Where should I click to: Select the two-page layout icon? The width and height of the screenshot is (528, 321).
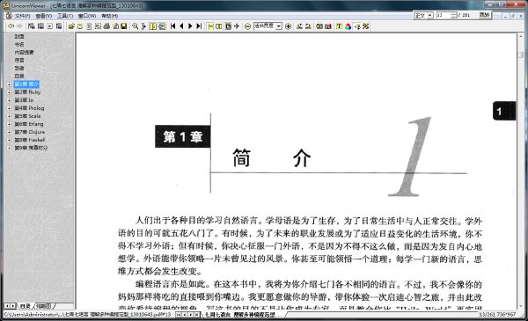coord(219,26)
